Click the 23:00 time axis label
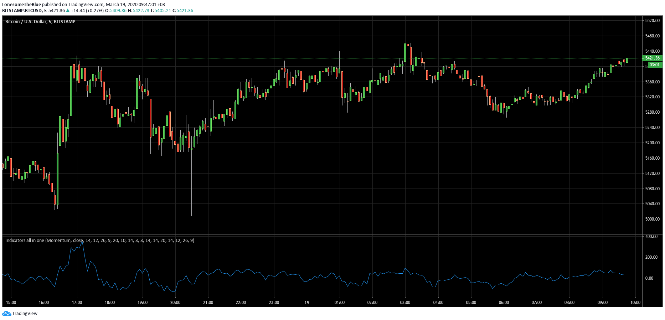 click(x=274, y=303)
